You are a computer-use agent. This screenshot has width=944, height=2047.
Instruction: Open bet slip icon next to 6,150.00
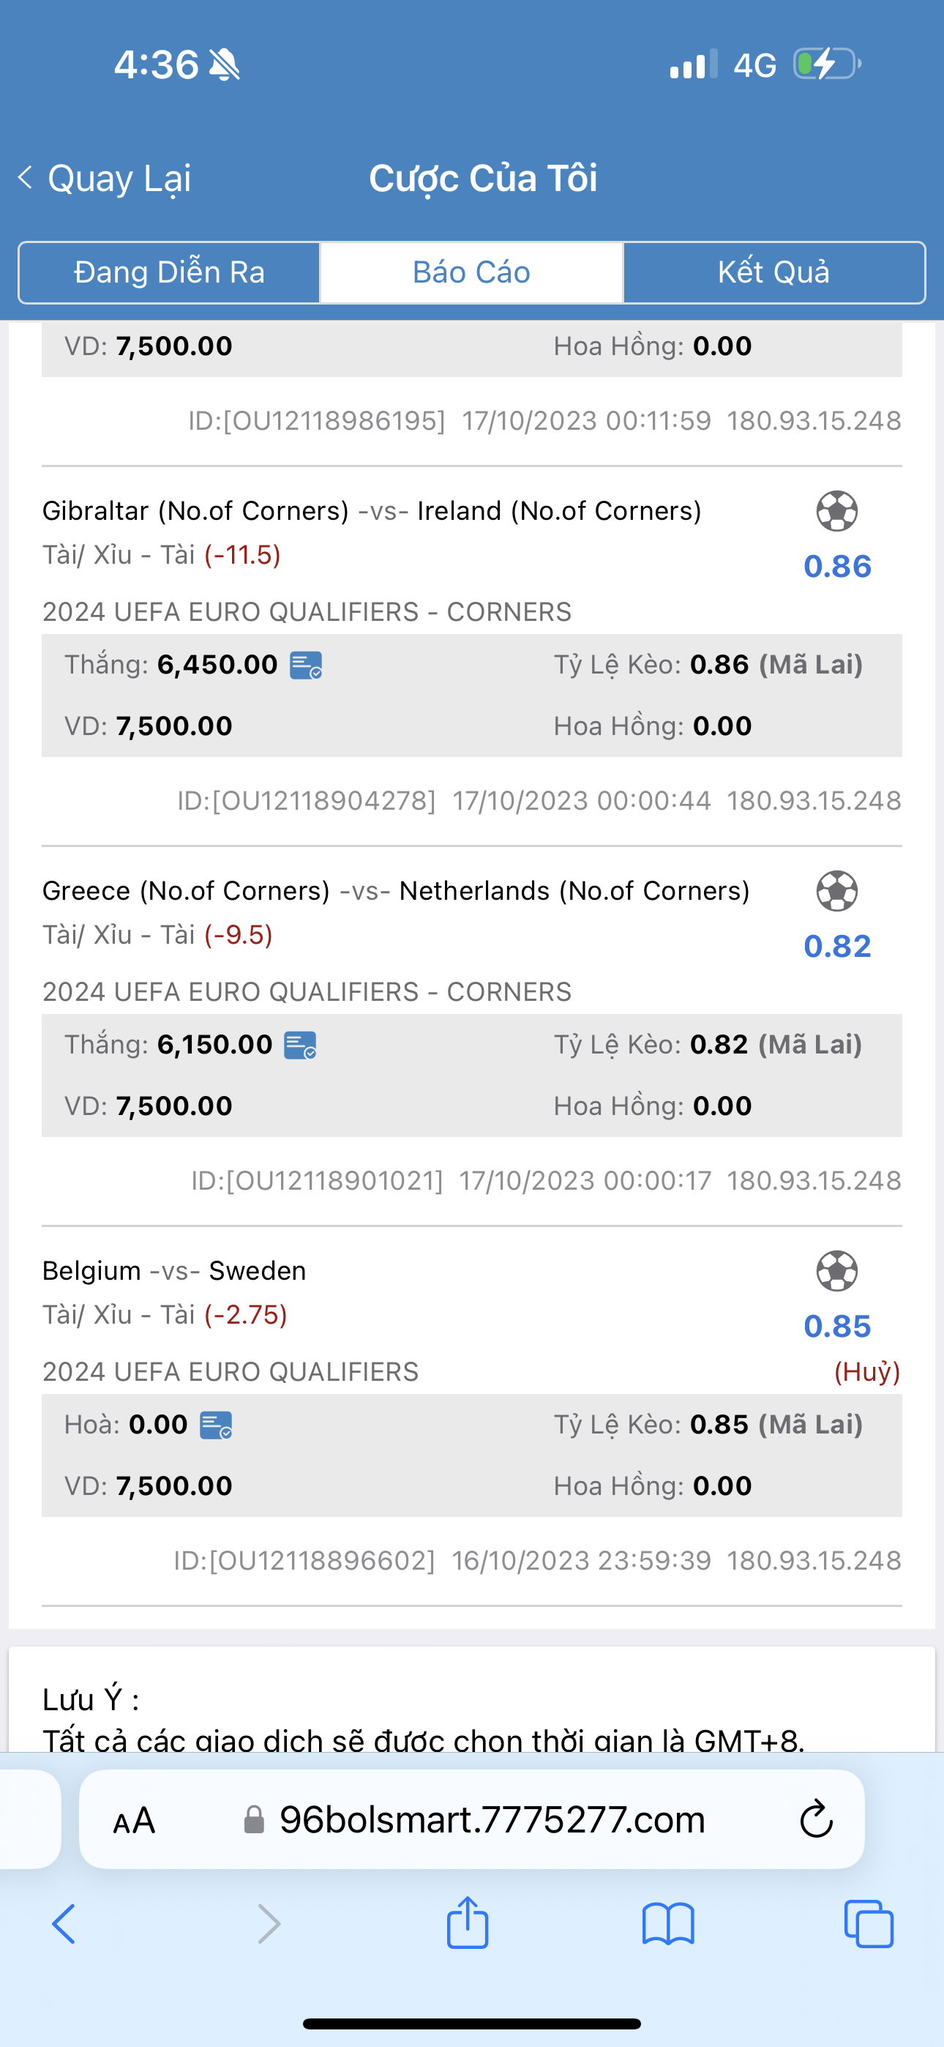(300, 1045)
